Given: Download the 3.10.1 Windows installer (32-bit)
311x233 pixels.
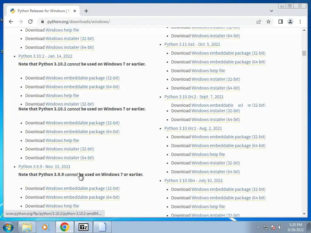Looking at the screenshot, I should [x=70, y=149].
